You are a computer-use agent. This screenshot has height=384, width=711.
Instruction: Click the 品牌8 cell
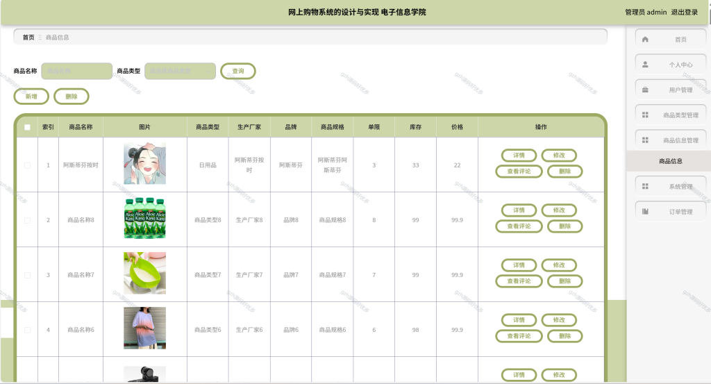click(x=291, y=220)
